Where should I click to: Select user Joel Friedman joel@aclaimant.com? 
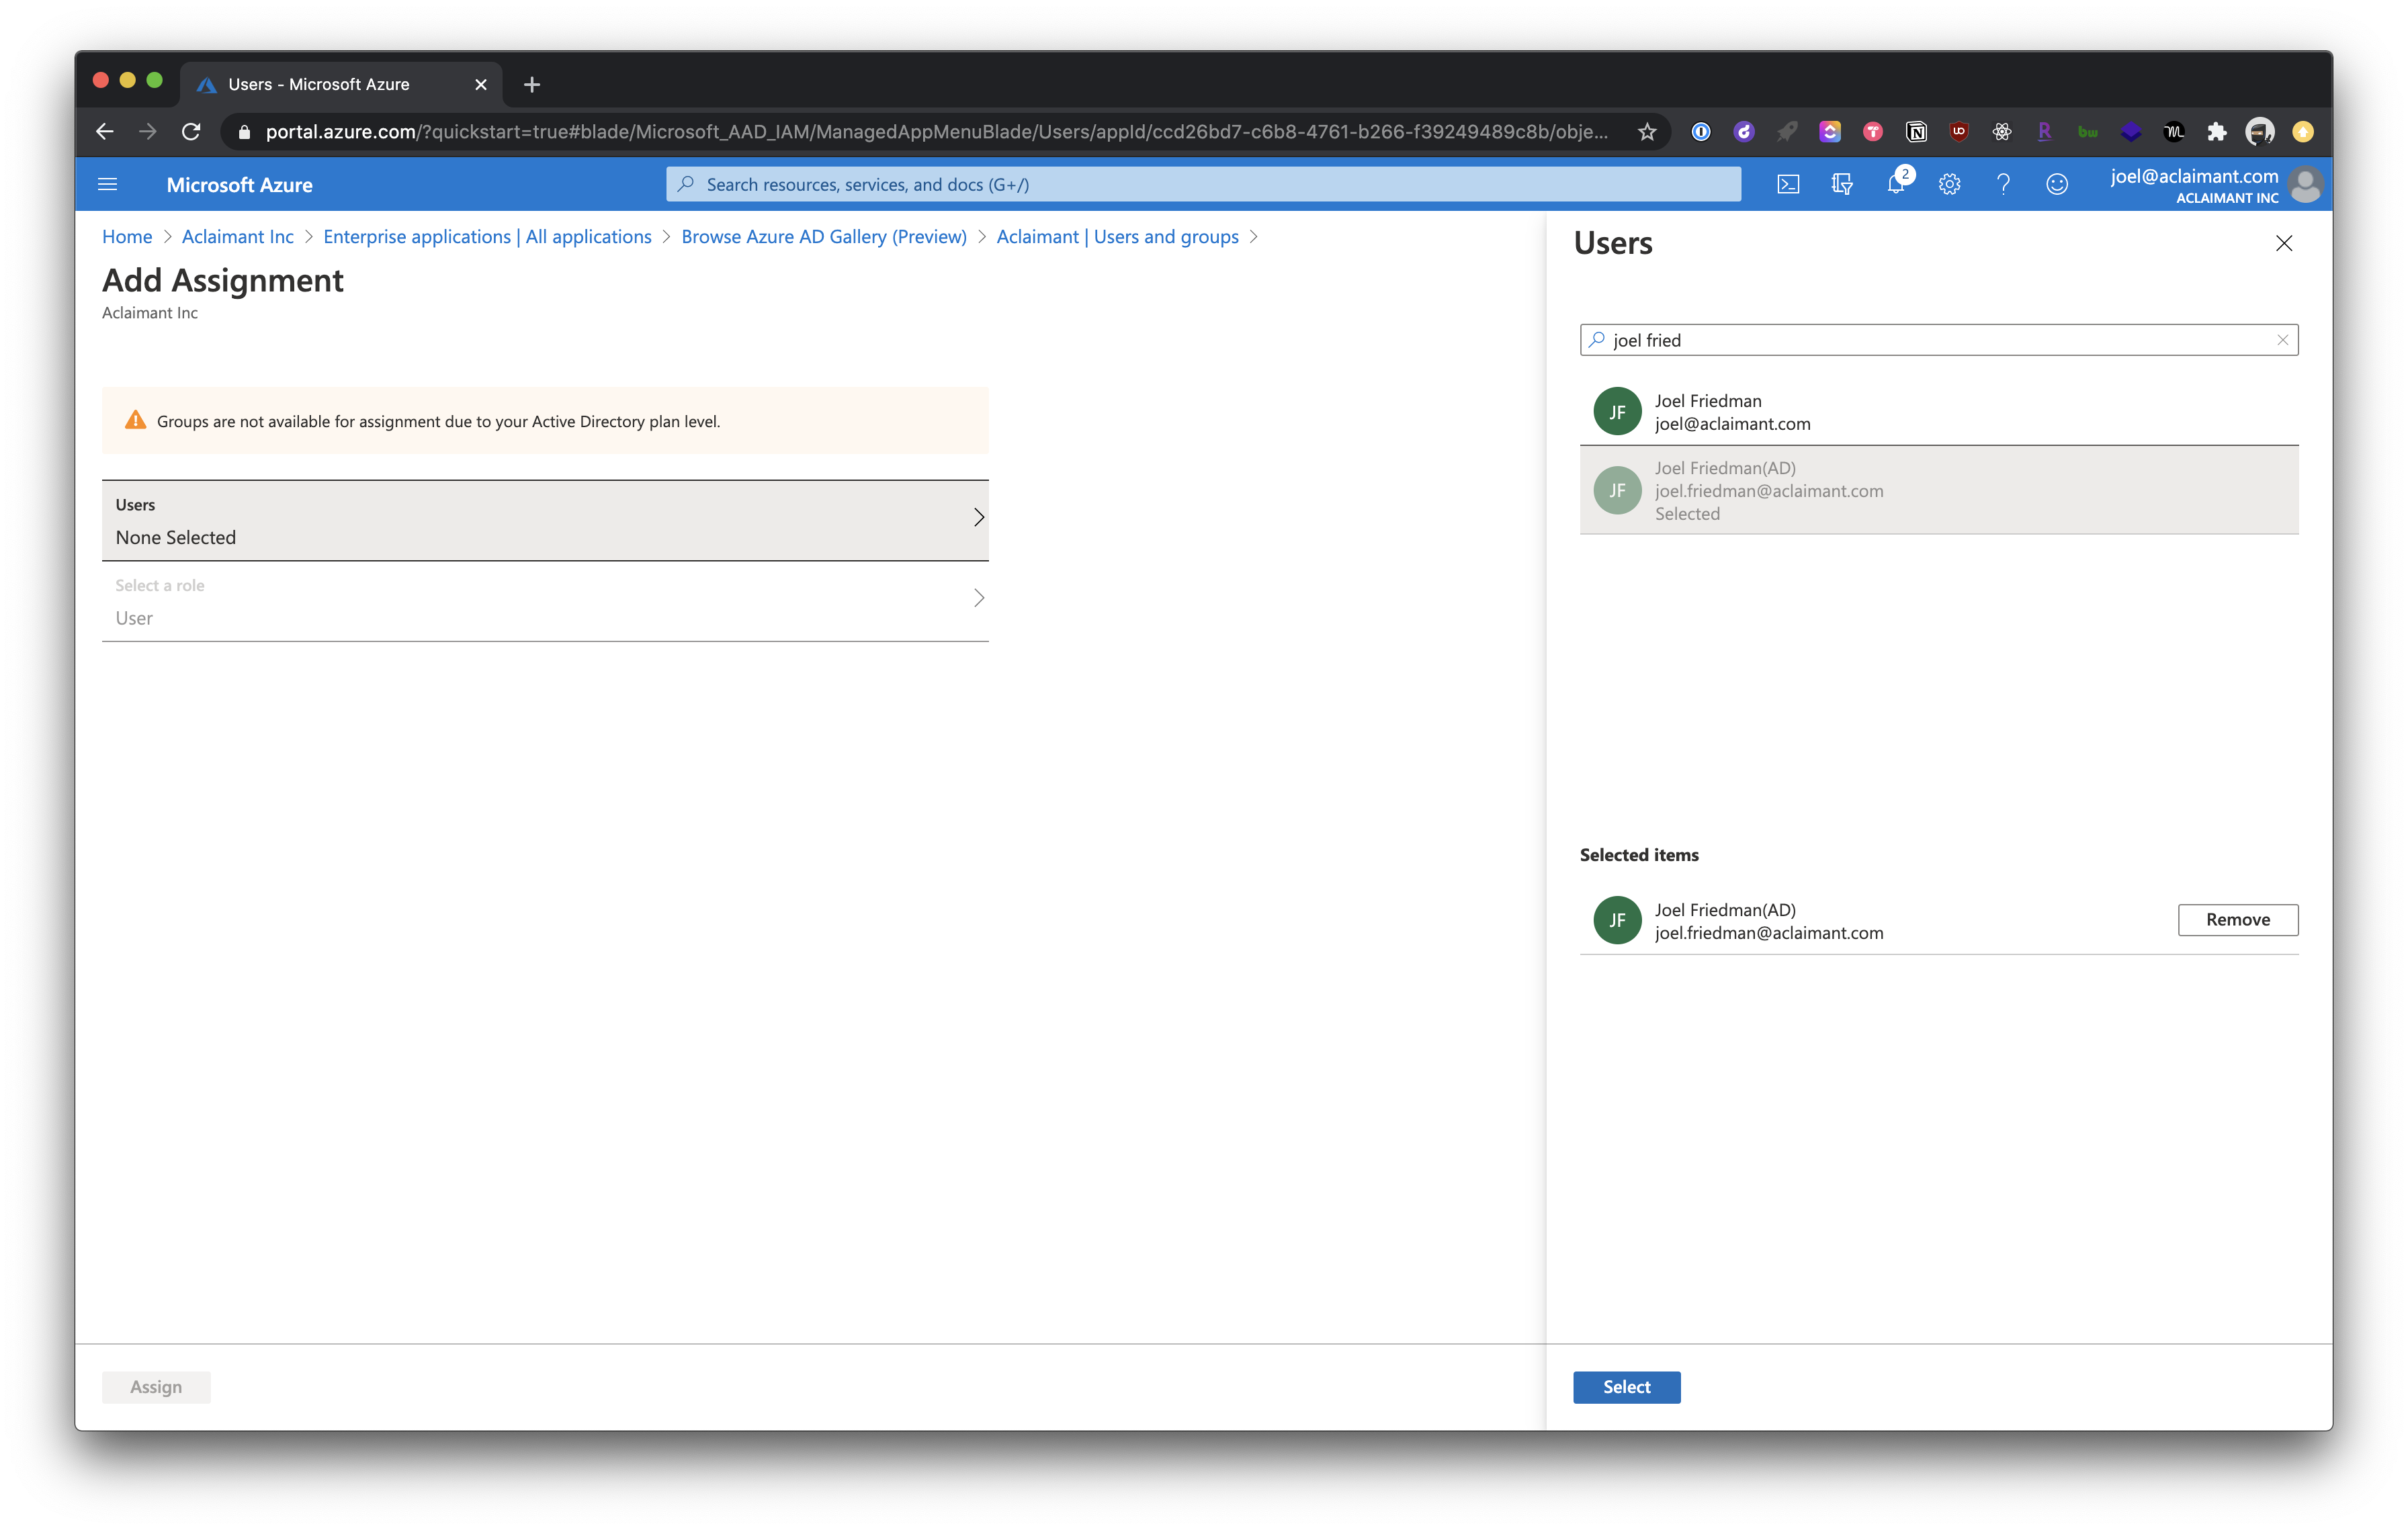tap(1939, 412)
